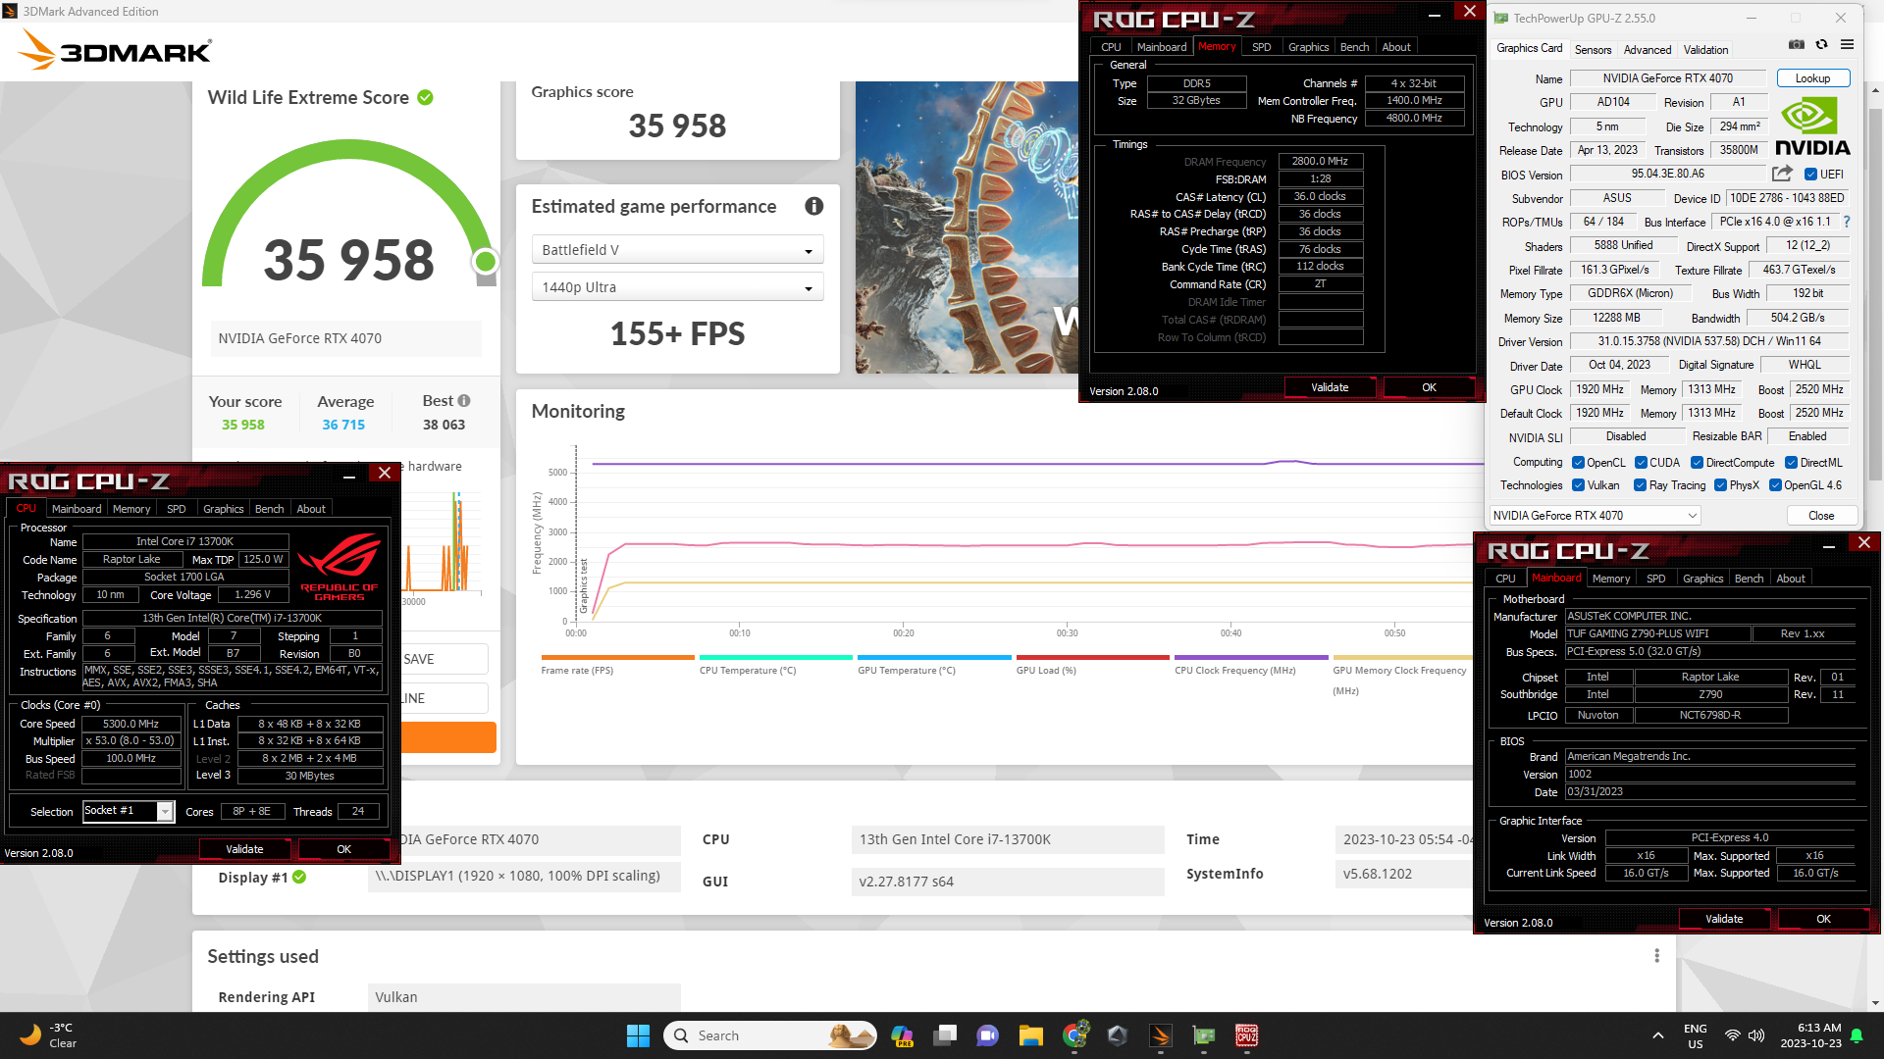Image resolution: width=1884 pixels, height=1059 pixels.
Task: Toggle the DirectML checkbox
Action: click(1791, 463)
